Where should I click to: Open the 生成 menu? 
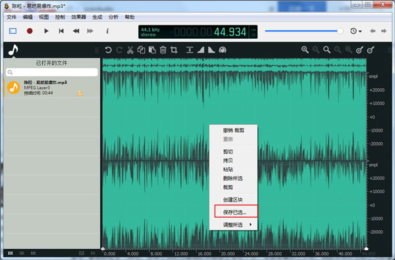pos(97,17)
